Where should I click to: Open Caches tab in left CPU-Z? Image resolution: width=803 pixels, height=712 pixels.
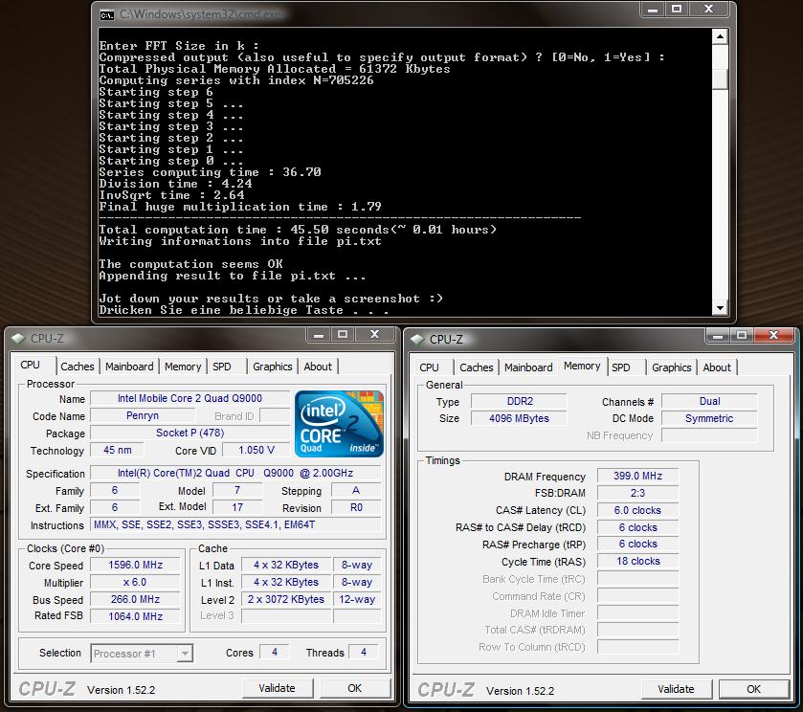coord(78,367)
